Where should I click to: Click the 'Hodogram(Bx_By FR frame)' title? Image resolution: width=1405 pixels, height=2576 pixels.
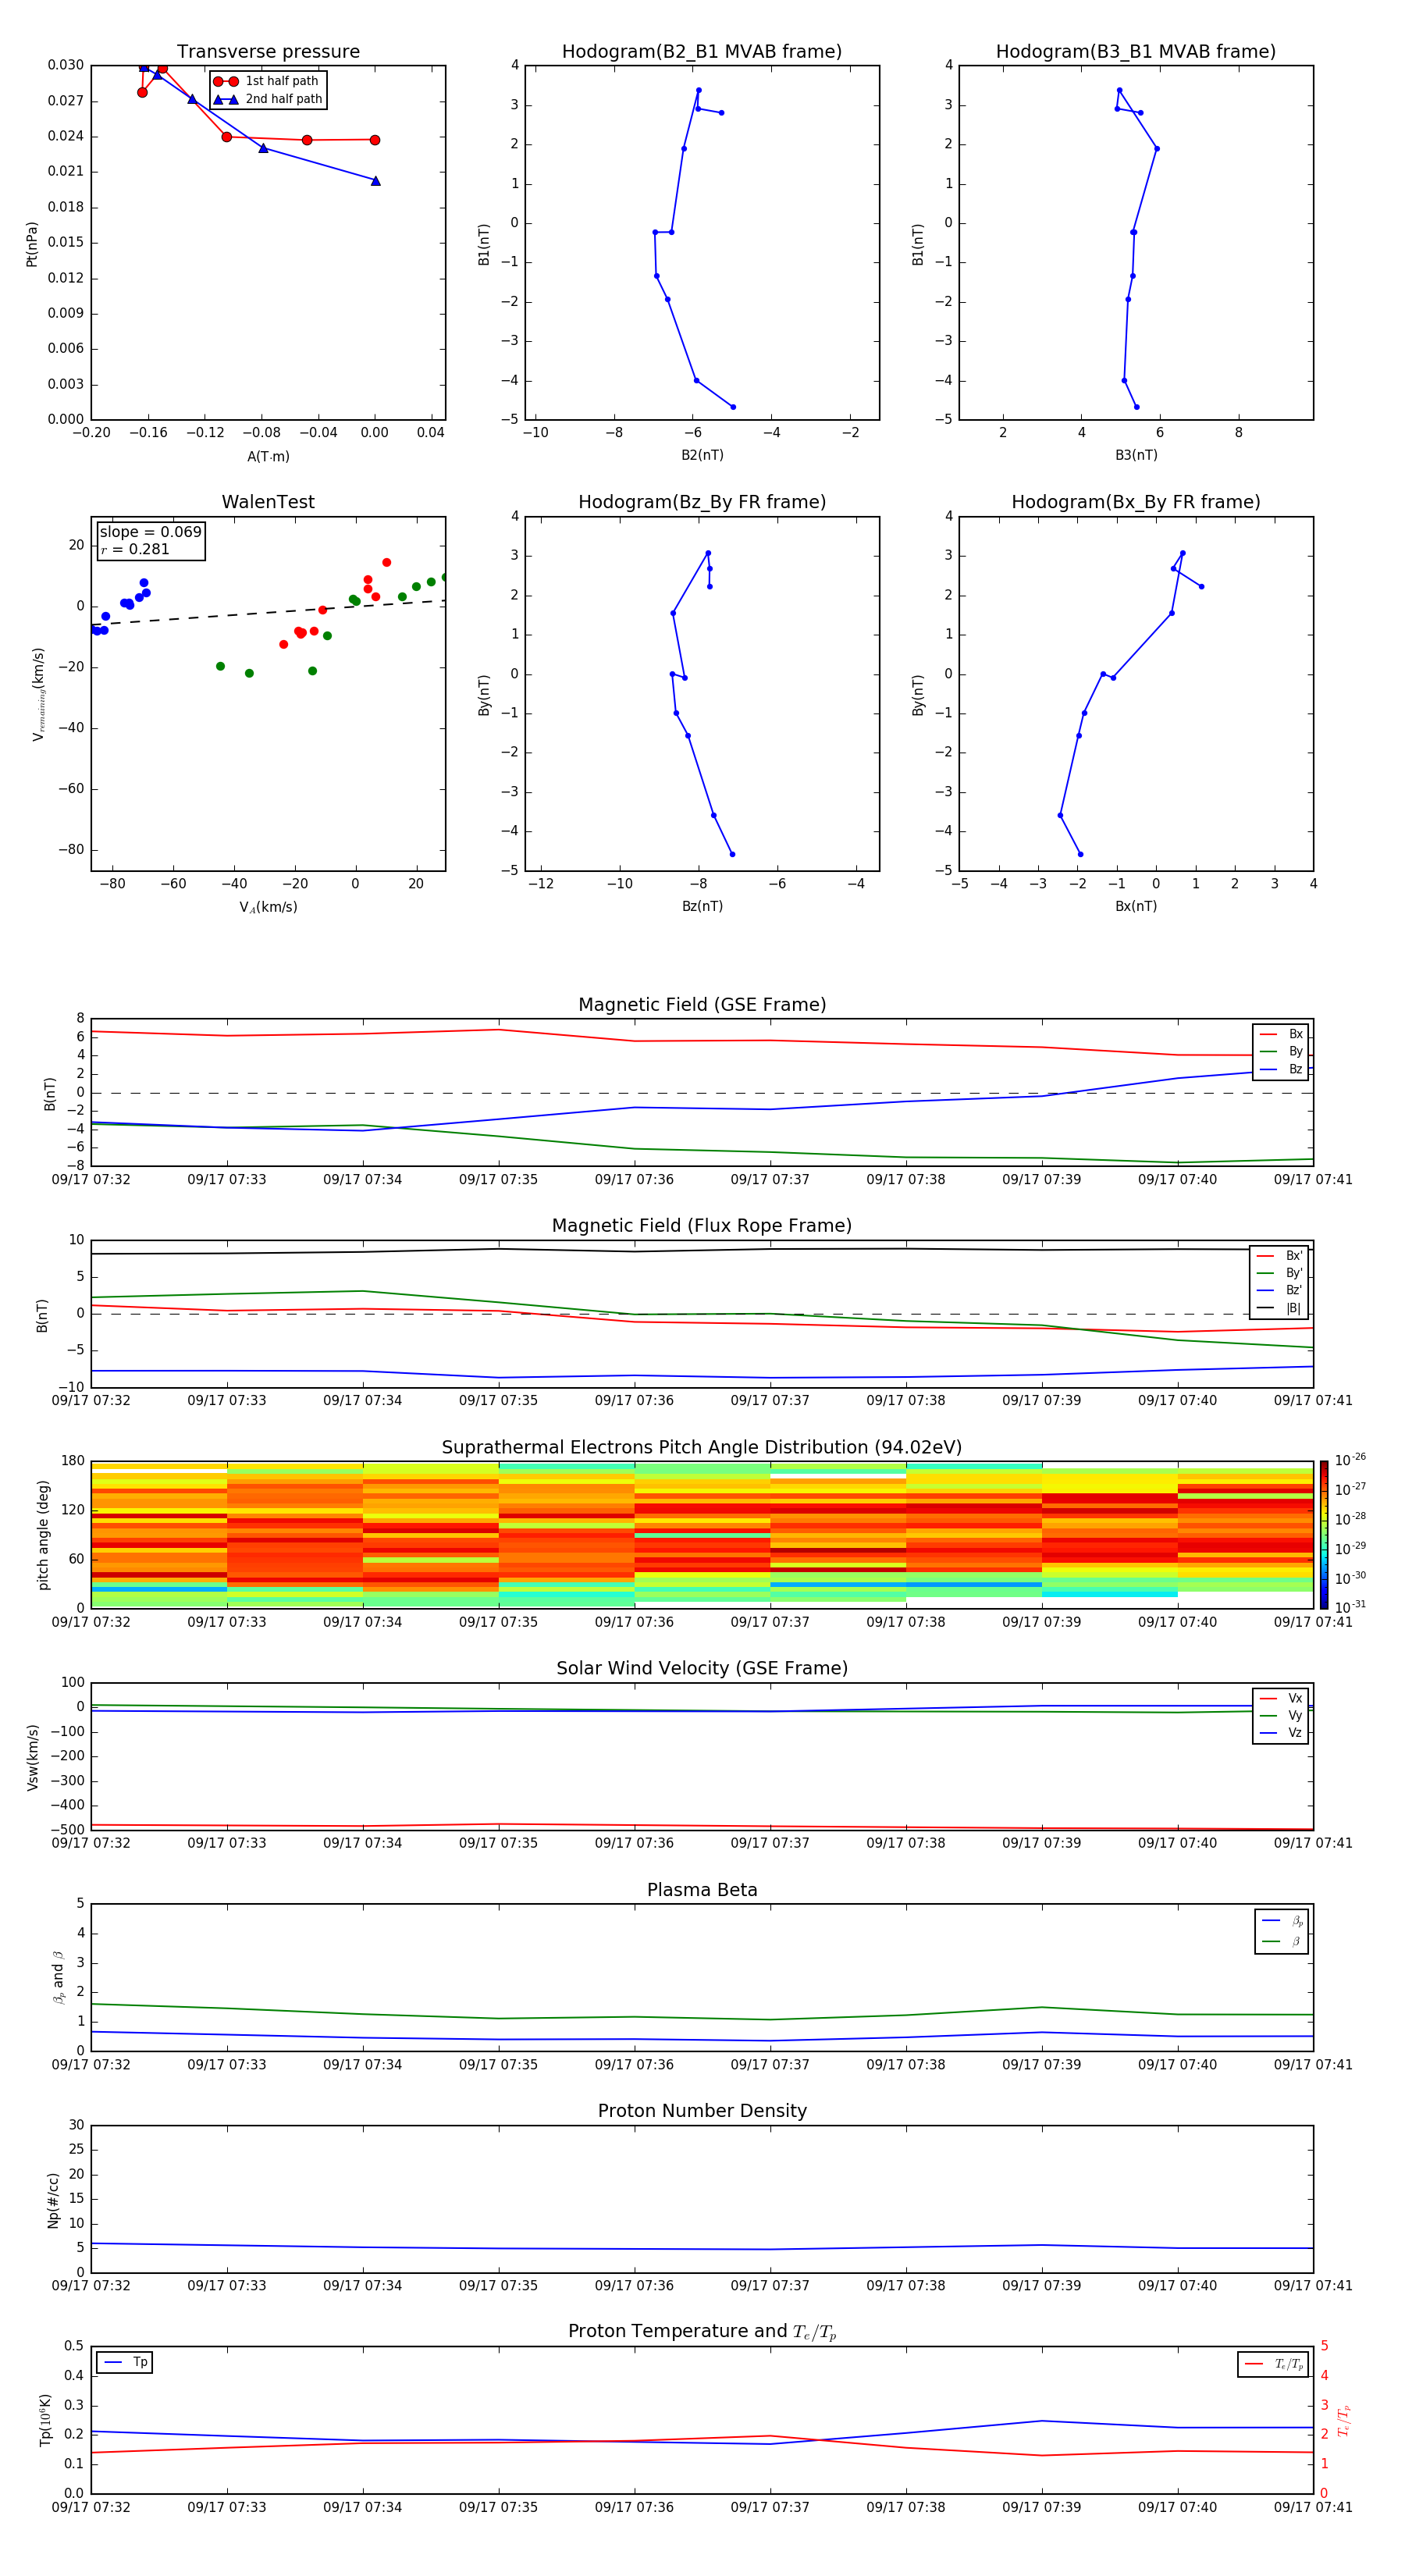click(1136, 502)
